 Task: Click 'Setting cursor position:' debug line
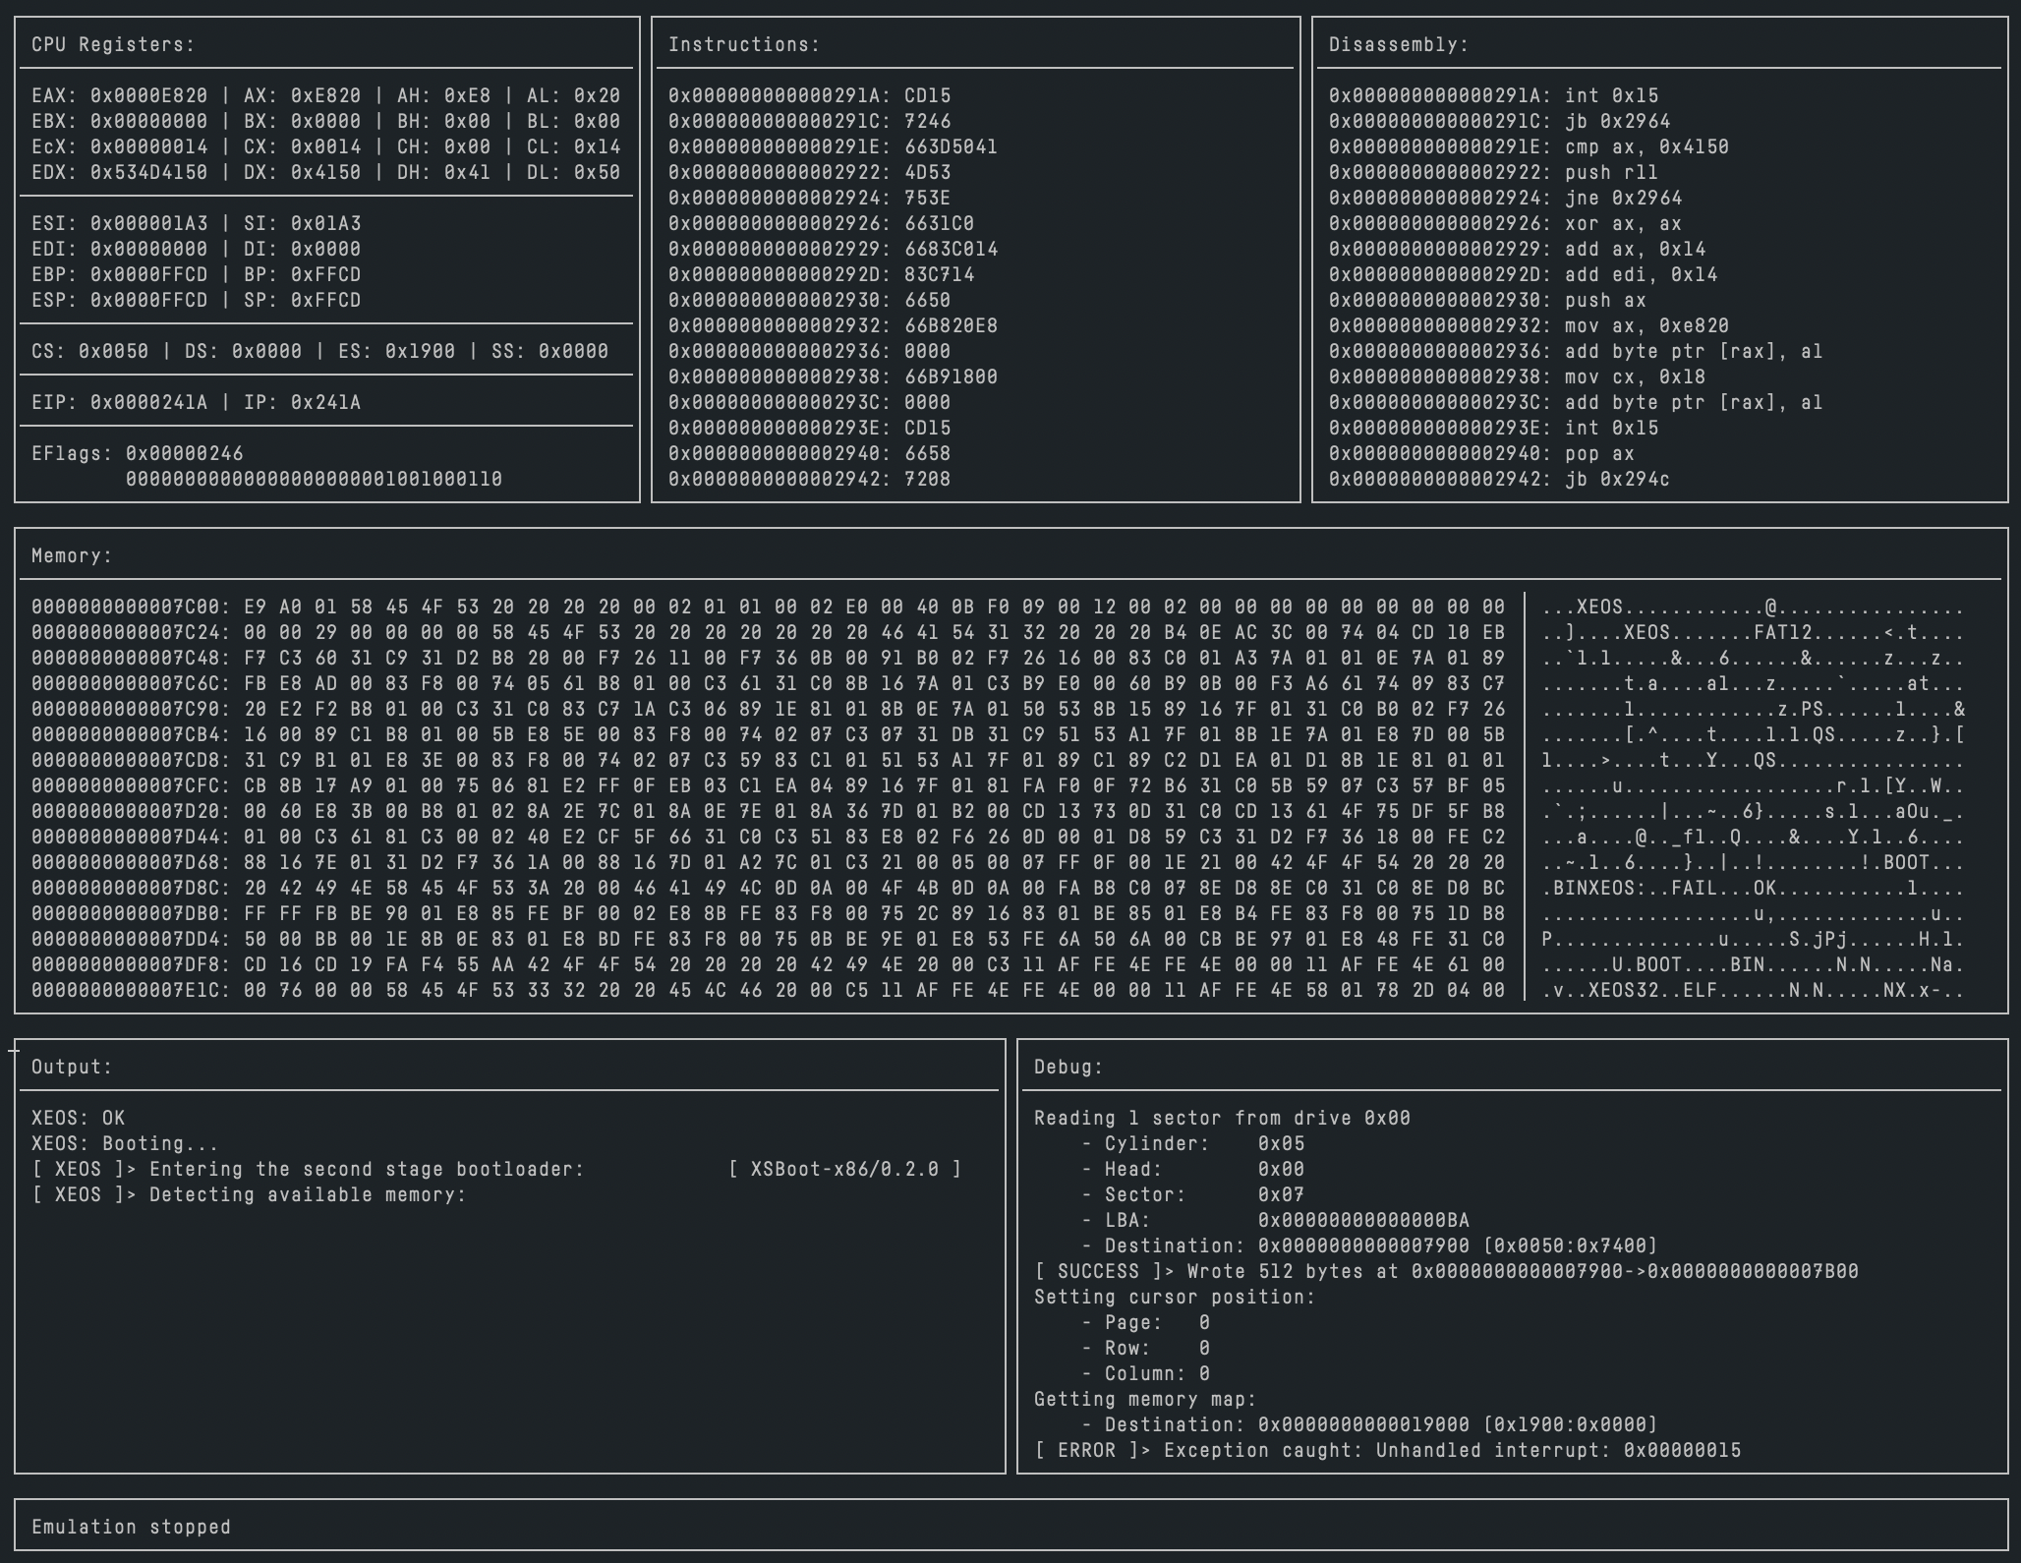(x=1175, y=1298)
